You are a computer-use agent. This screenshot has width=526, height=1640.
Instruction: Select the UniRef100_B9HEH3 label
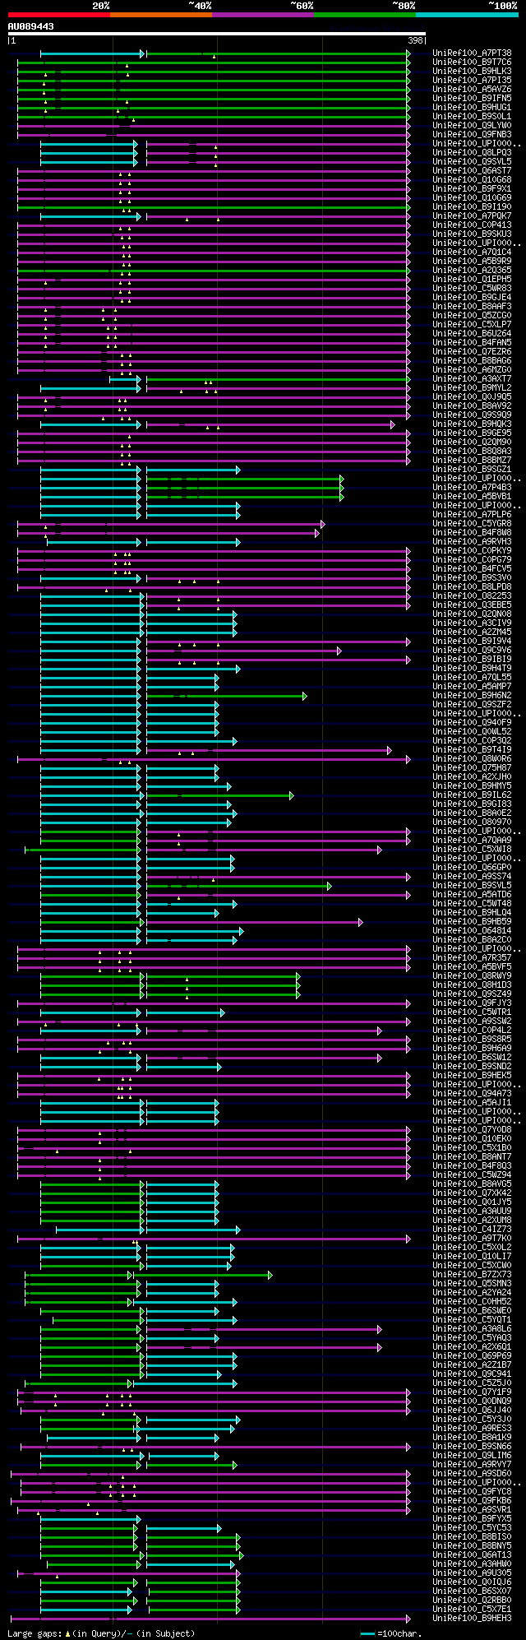(x=472, y=1618)
